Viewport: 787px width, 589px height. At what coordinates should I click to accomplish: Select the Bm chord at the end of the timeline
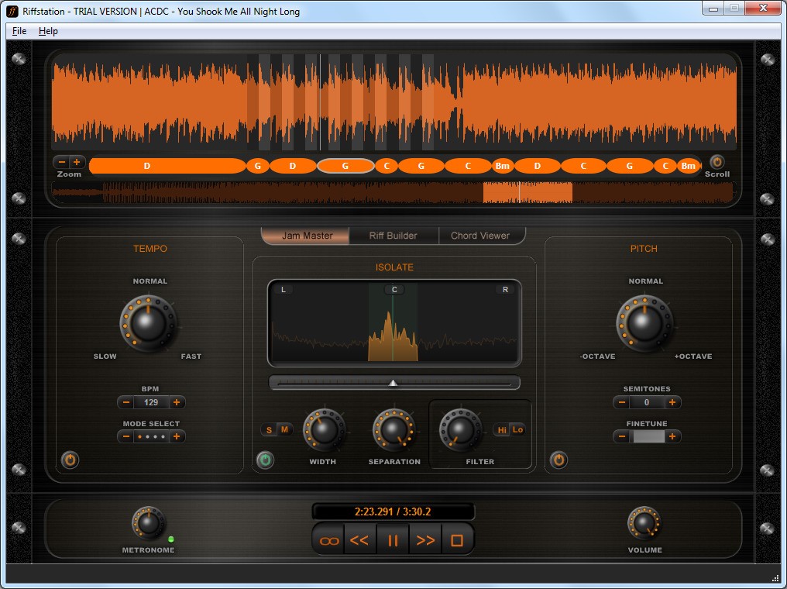(x=688, y=166)
